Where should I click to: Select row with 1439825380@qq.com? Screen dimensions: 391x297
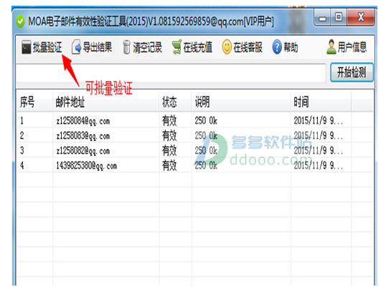[x=195, y=165]
